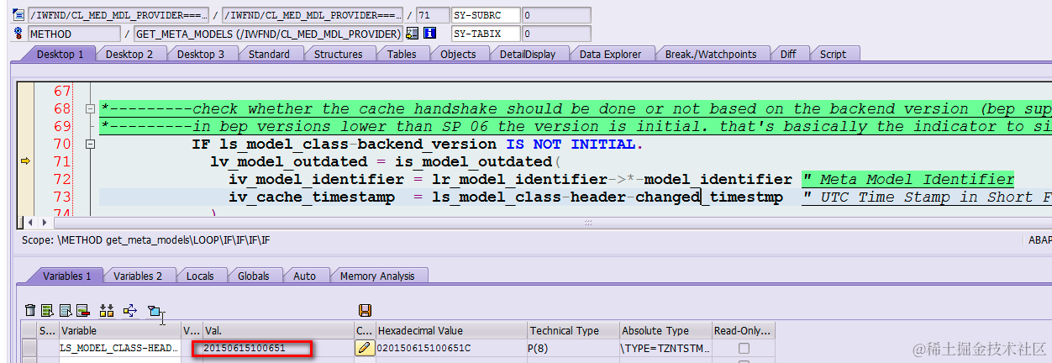Image resolution: width=1052 pixels, height=363 pixels.
Task: Click the GET_META_MODELS method name field
Action: tap(268, 34)
